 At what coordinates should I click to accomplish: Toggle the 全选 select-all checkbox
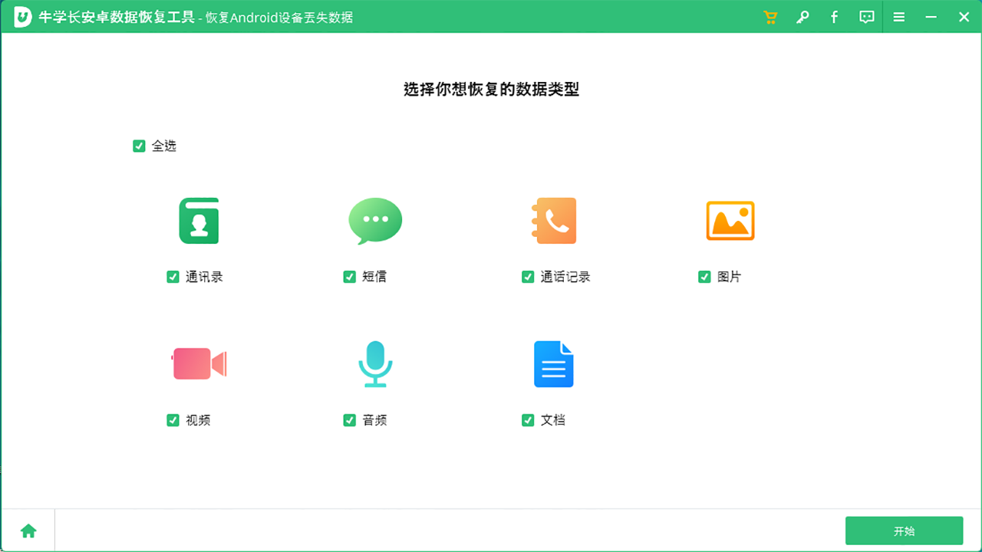[x=139, y=145]
